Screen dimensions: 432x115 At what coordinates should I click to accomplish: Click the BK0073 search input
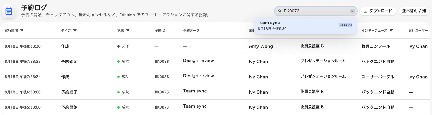point(316,11)
